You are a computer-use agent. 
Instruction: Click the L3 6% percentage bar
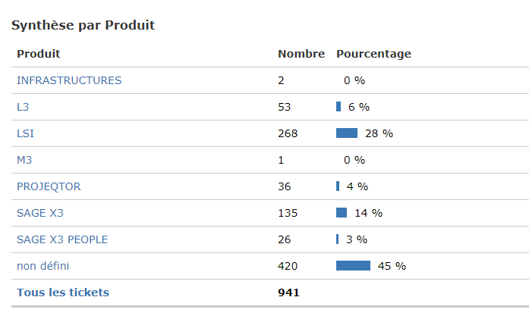338,107
